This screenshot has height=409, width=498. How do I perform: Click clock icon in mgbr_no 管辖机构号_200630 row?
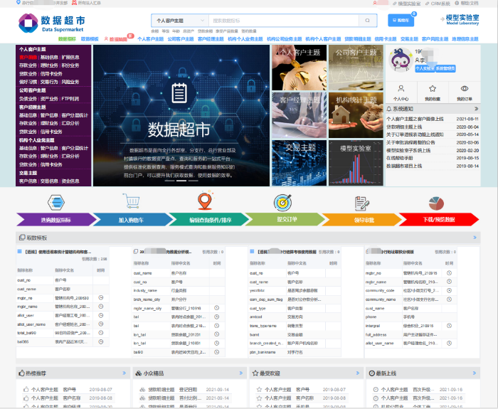click(x=101, y=297)
